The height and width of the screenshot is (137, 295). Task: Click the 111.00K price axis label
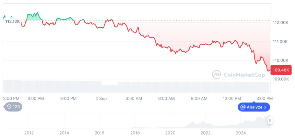tap(280, 41)
